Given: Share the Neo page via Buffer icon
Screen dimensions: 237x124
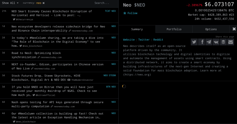Looking at the screenshot, I should tap(223, 42).
